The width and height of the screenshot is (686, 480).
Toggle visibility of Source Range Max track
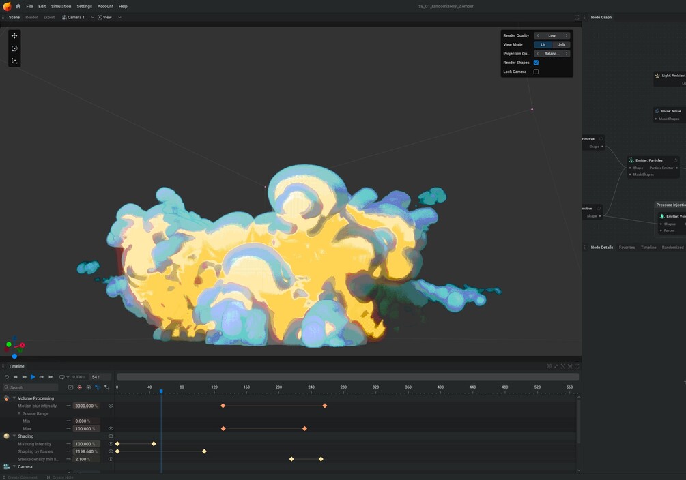(111, 428)
